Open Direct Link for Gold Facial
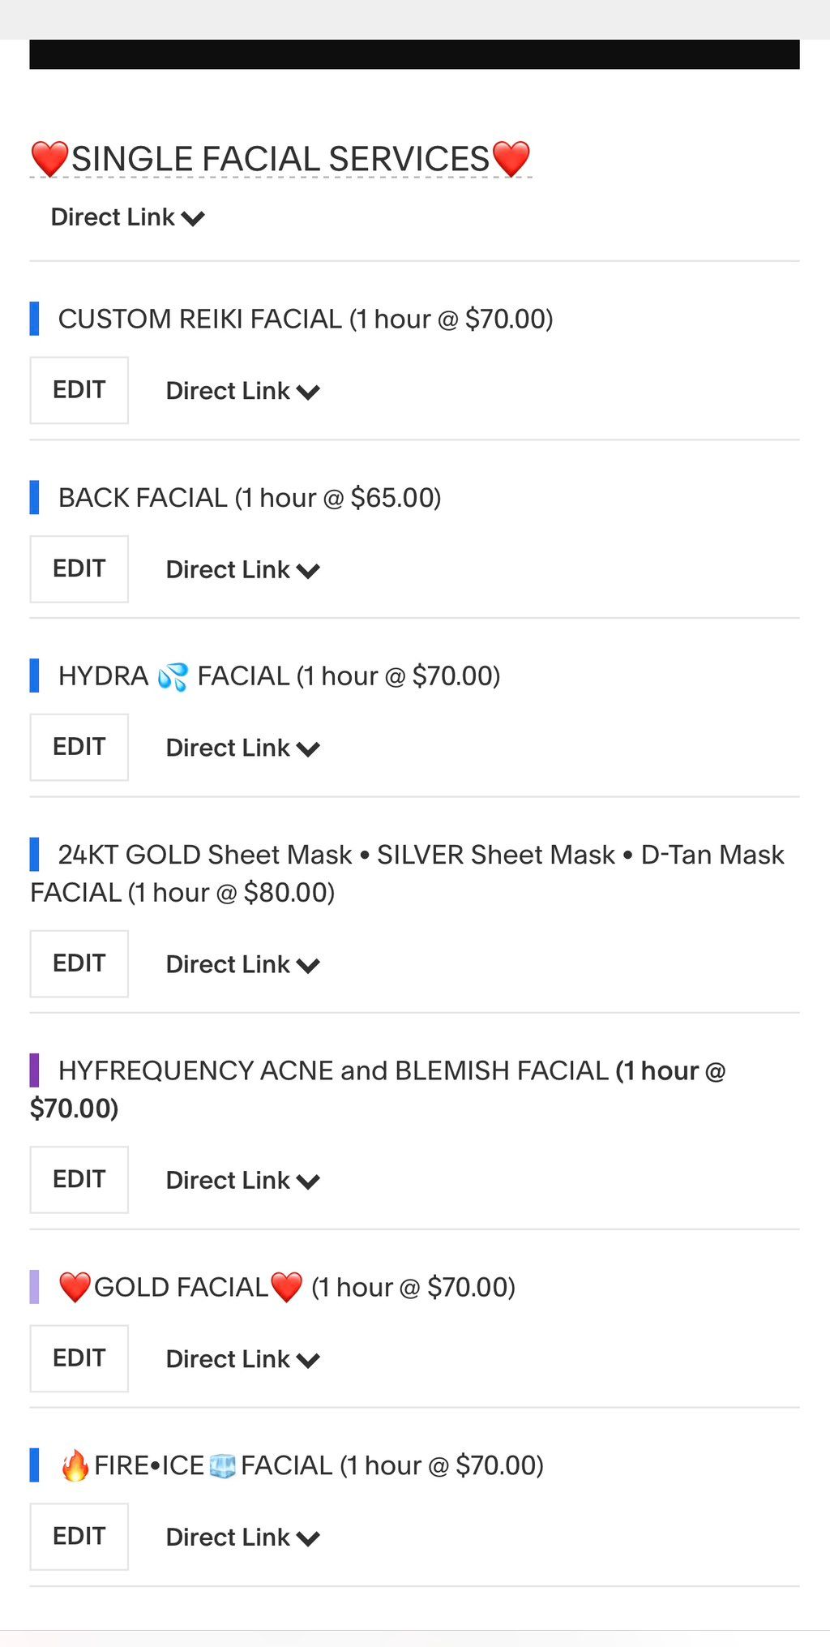The width and height of the screenshot is (830, 1647). pos(242,1359)
